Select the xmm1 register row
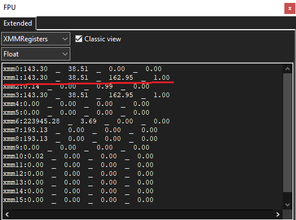 pos(87,77)
